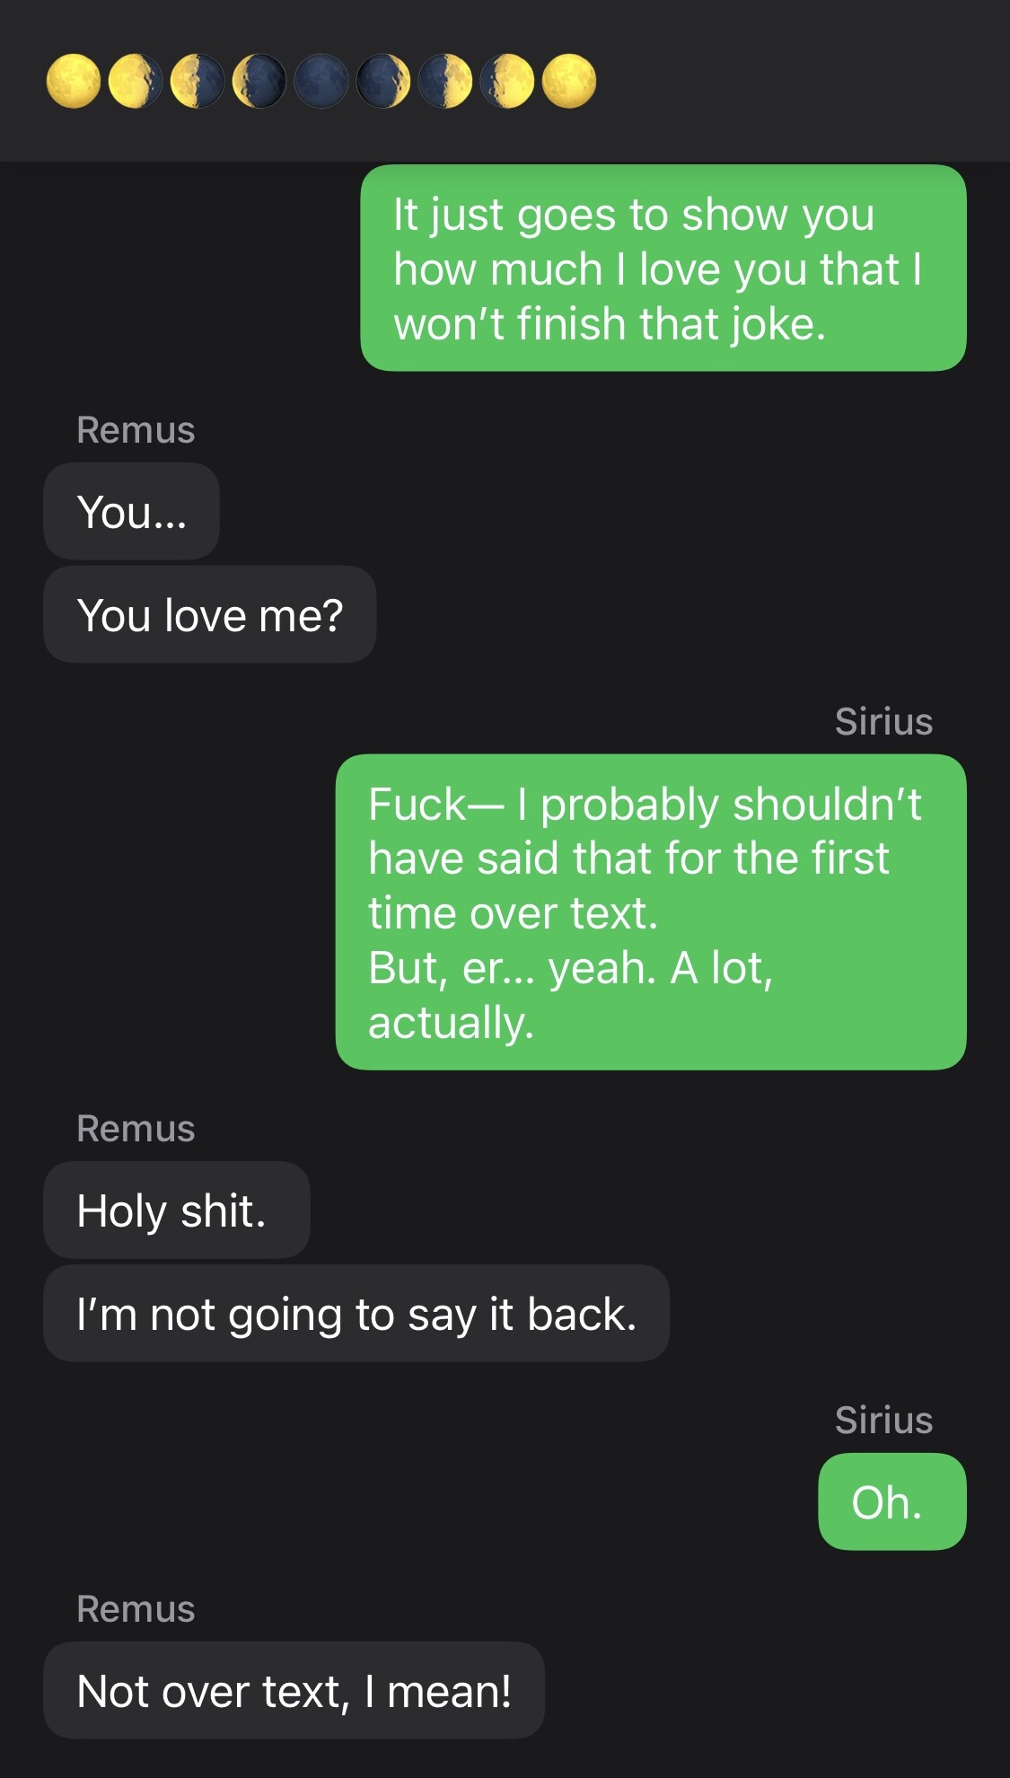This screenshot has height=1778, width=1010.
Task: Tap the dark new moon emoji
Action: [321, 82]
